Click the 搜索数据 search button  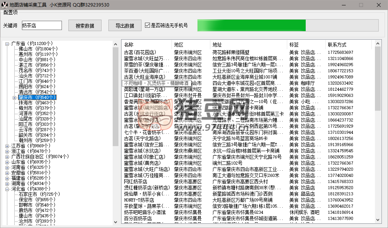pos(85,26)
